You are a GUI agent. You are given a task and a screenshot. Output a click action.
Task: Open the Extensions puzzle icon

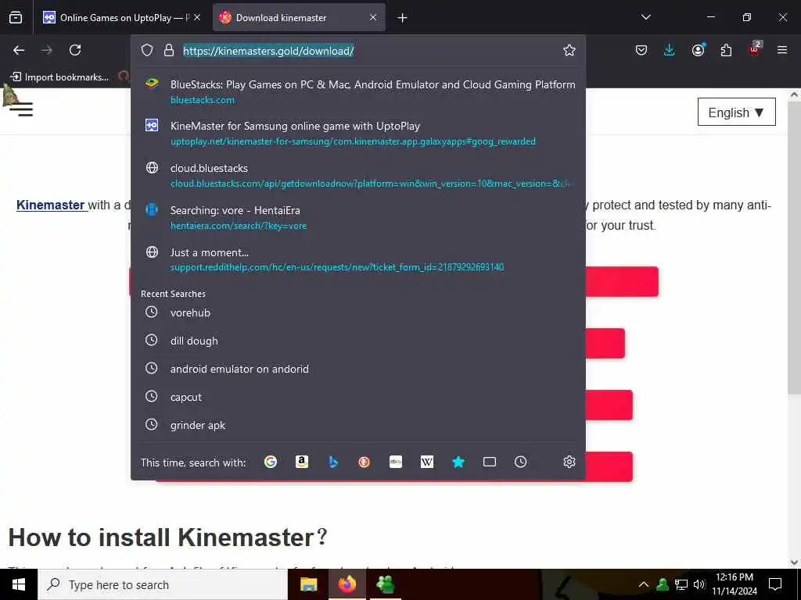[726, 50]
